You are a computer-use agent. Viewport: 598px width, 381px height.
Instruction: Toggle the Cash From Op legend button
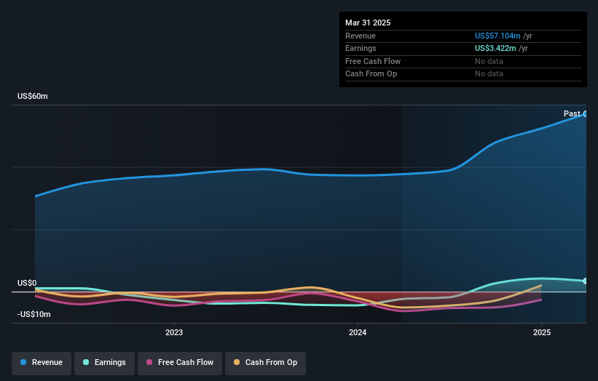pos(265,363)
